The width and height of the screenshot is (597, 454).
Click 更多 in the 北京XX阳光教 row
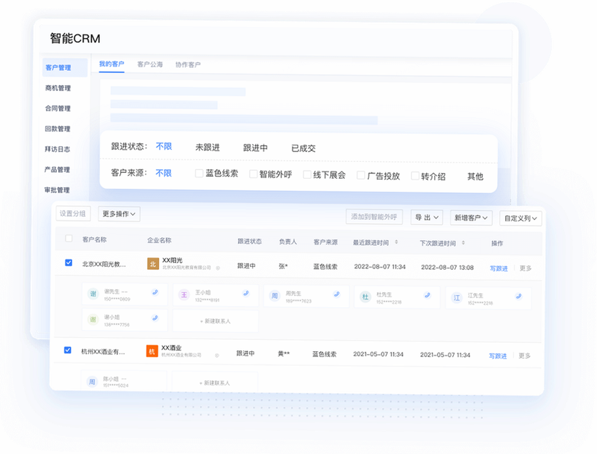pyautogui.click(x=525, y=268)
